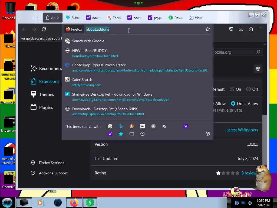Switch to the Subm tab

point(73,18)
